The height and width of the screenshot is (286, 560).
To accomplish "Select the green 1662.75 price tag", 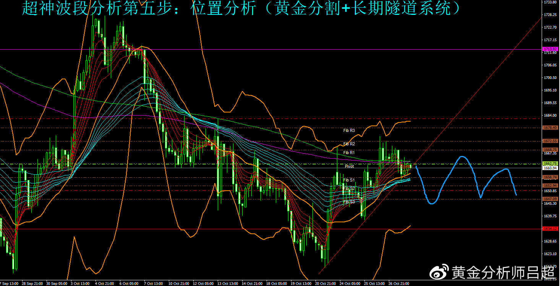I will point(550,163).
